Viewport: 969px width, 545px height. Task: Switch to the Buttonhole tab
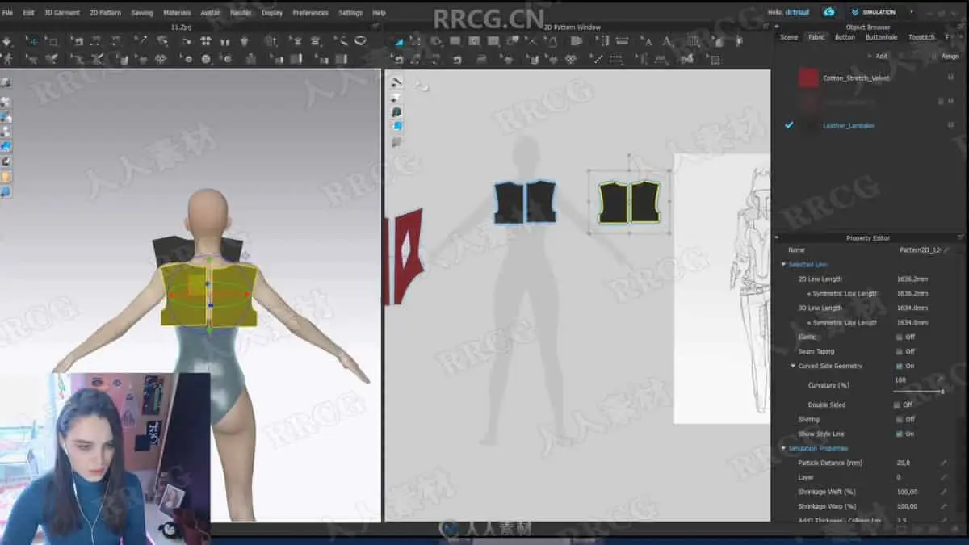point(881,37)
